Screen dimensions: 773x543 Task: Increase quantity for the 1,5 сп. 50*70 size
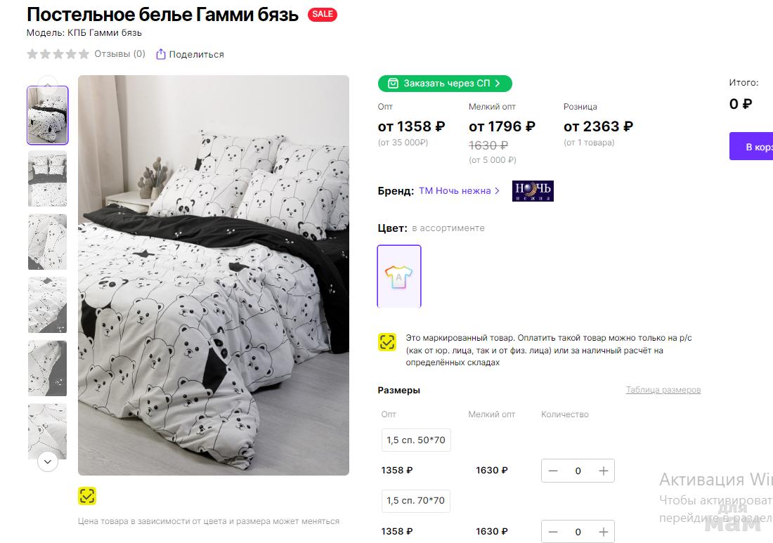(x=603, y=471)
